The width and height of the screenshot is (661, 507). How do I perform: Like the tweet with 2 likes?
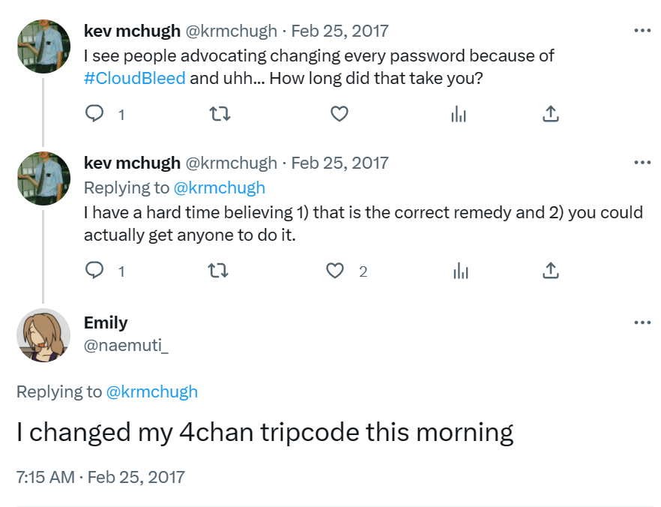(335, 271)
